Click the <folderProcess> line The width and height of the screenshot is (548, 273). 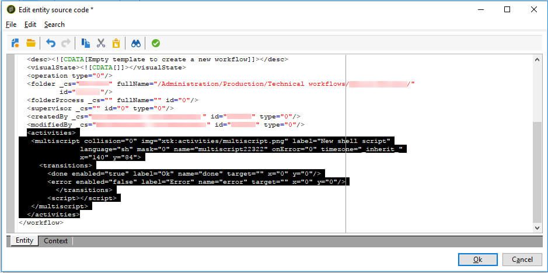click(x=113, y=100)
